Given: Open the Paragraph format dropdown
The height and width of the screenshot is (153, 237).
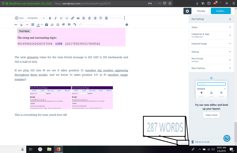Looking at the screenshot, I should (x=36, y=18).
